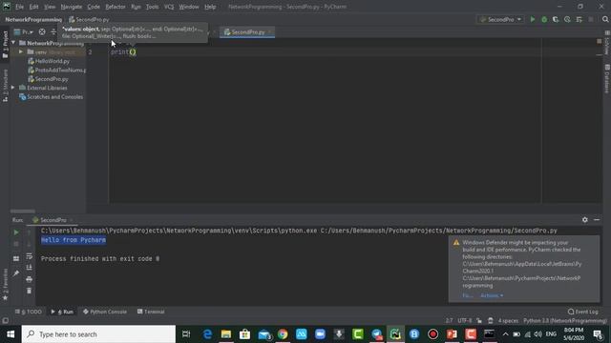
Task: Open the profiler run icon
Action: tap(567, 19)
